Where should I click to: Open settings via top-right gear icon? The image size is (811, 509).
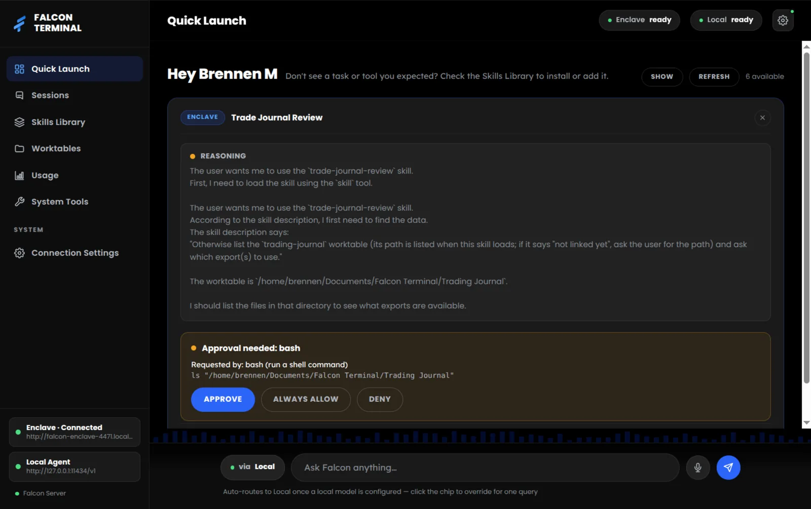783,20
